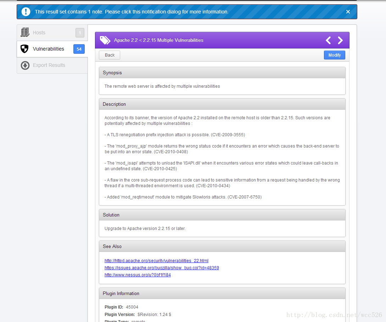Viewport: 386px width, 322px height.
Task: Click the Vulnerabilities shield icon
Action: tap(24, 49)
